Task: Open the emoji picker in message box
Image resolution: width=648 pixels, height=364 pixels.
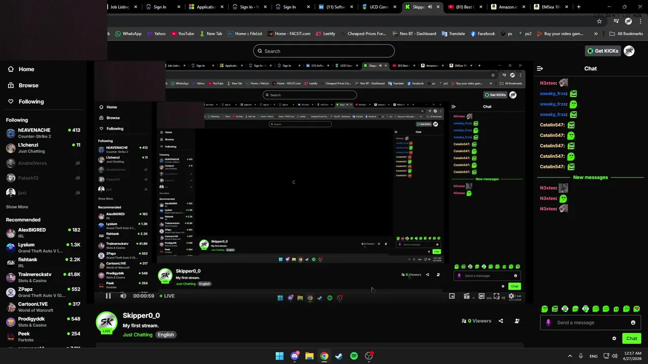Action: pos(633,323)
